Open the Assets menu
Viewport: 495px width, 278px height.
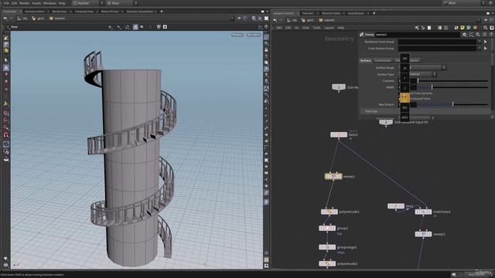tap(36, 3)
